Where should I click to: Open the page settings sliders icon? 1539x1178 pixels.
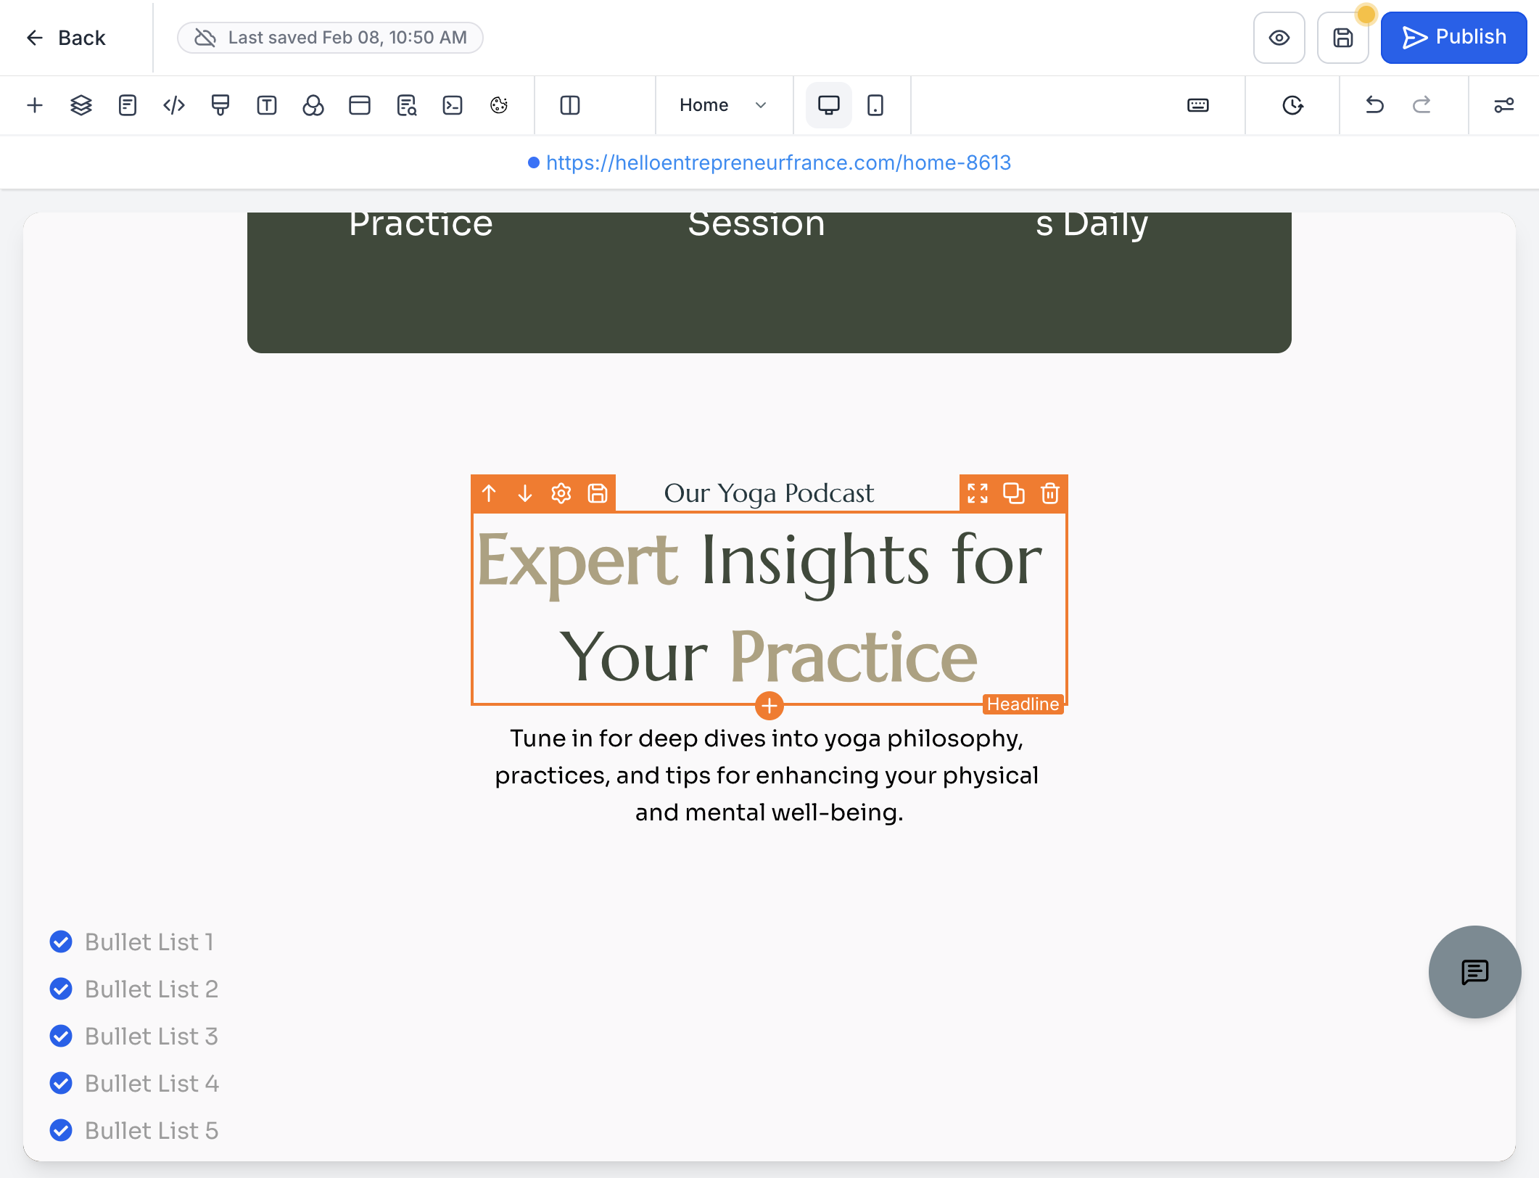pos(1504,105)
